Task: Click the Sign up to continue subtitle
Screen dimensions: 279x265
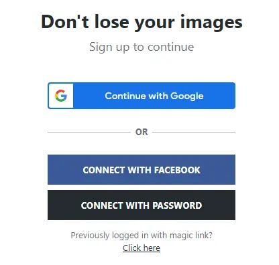Action: (x=142, y=47)
